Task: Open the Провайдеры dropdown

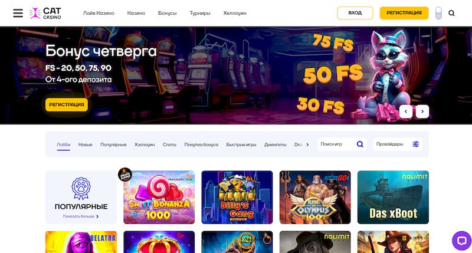Action: click(x=398, y=144)
